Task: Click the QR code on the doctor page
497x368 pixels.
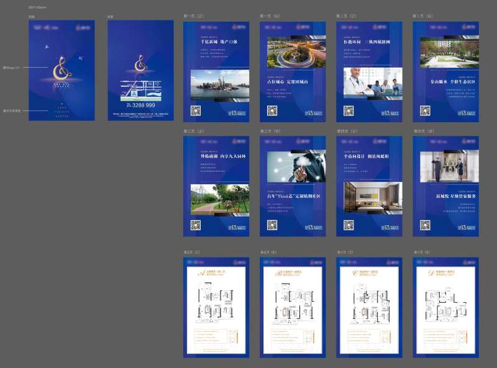Action: coord(349,110)
